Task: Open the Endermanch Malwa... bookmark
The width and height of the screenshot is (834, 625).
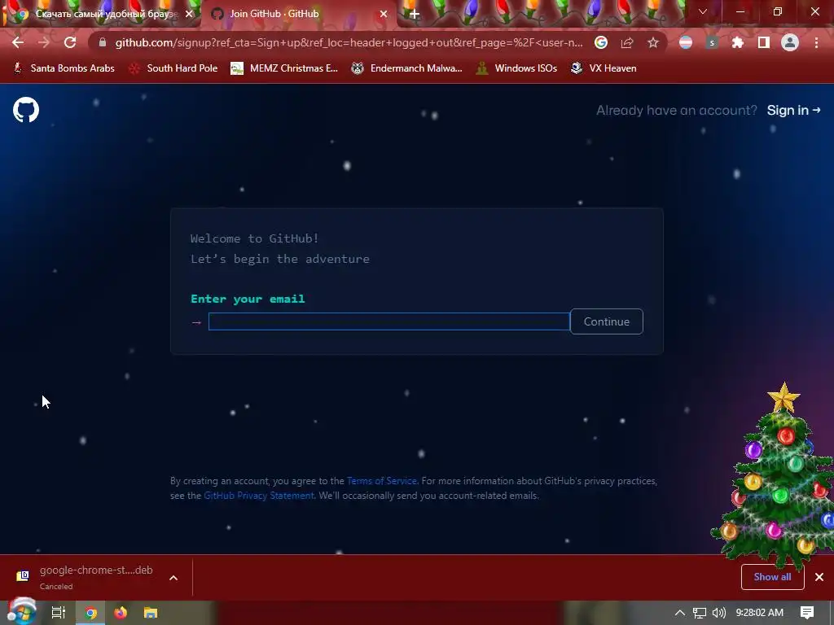Action: [x=407, y=68]
